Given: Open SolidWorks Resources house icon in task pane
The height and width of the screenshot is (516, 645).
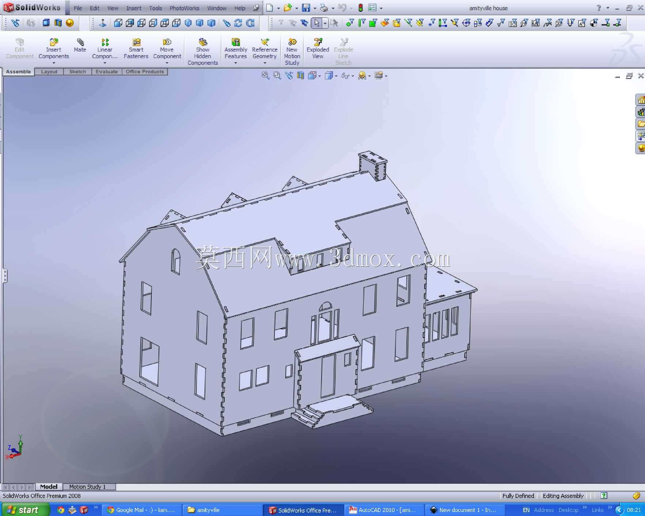Looking at the screenshot, I should [x=641, y=100].
